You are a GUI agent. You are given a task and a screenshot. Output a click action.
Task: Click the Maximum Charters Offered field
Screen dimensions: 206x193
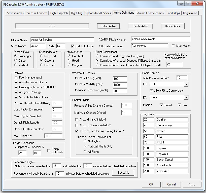pos(126,112)
